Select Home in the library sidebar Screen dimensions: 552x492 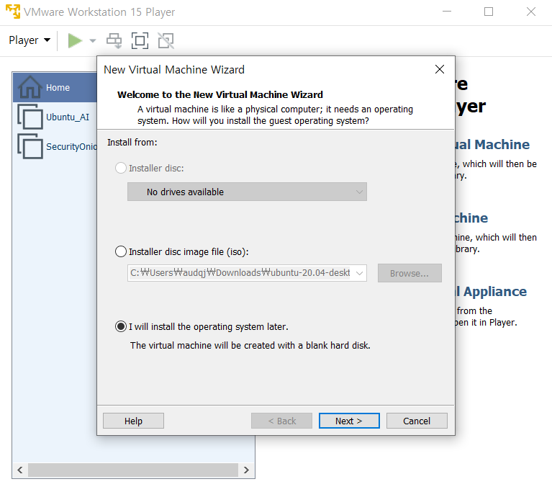coord(55,87)
